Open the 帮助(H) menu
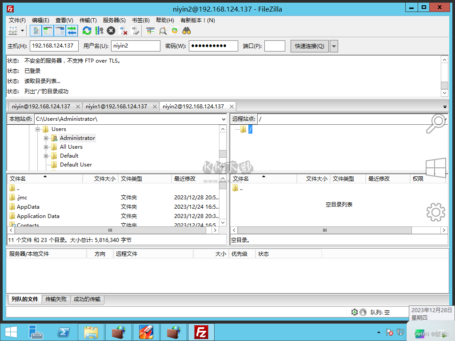Image resolution: width=455 pixels, height=341 pixels. (x=165, y=20)
